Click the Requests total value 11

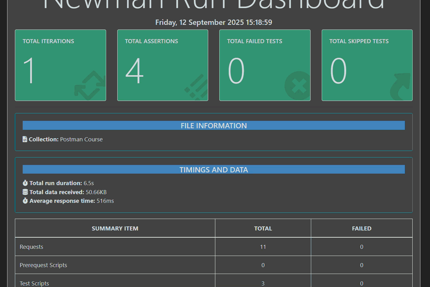(x=263, y=247)
